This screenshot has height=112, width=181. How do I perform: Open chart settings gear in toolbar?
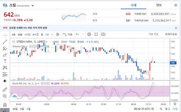tap(89, 34)
